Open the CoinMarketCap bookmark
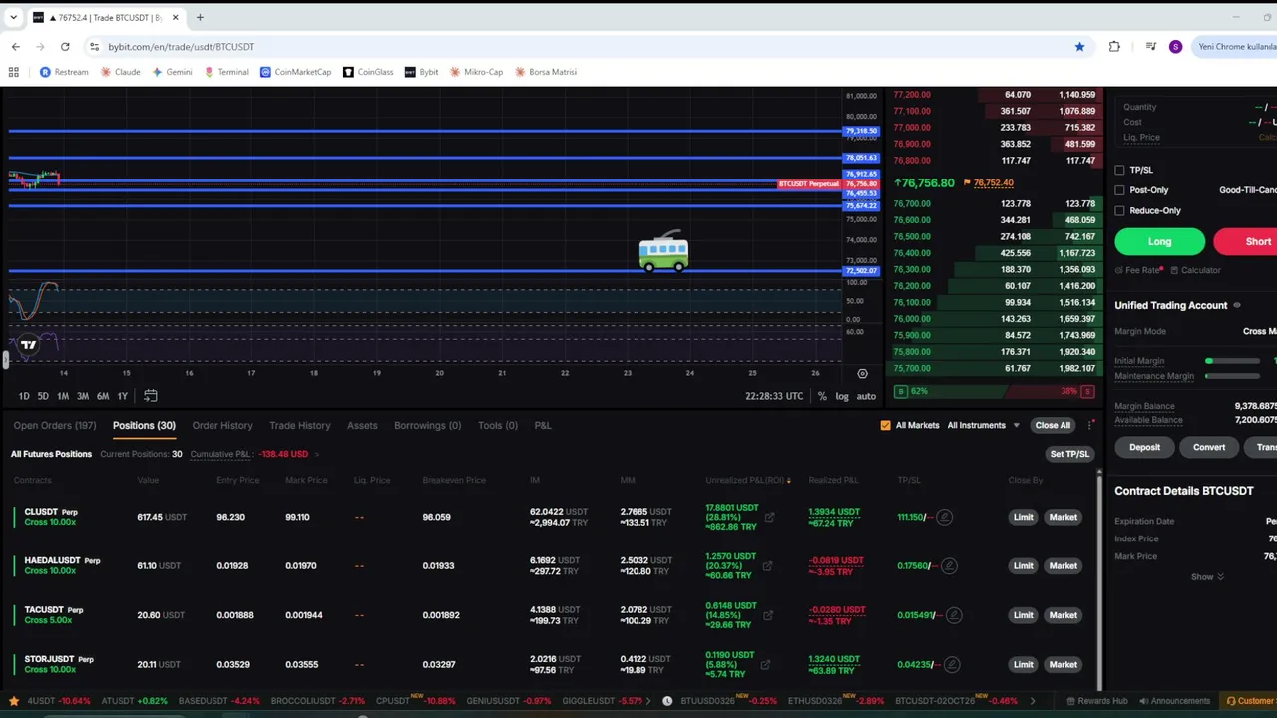Screen dimensions: 1277x718 [295, 72]
